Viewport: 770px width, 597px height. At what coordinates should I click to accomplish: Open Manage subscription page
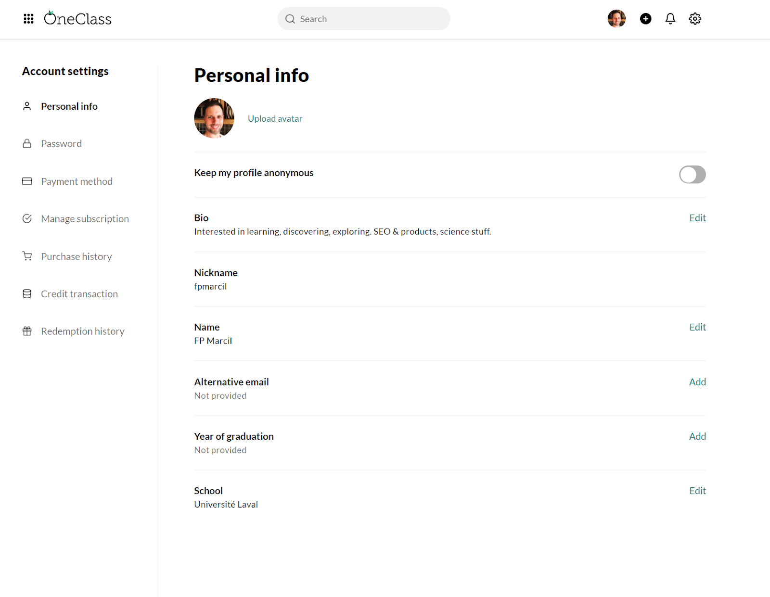(x=85, y=219)
